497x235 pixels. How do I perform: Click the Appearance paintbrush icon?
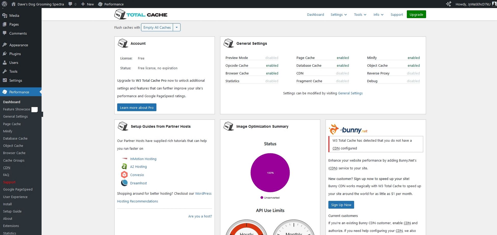(5, 45)
